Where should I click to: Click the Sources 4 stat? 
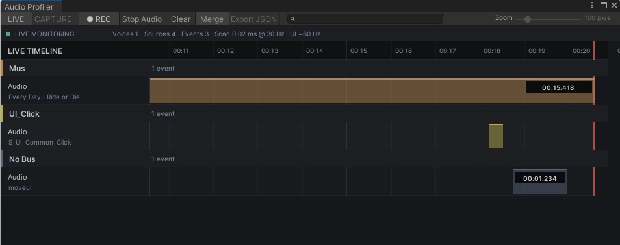pos(160,34)
